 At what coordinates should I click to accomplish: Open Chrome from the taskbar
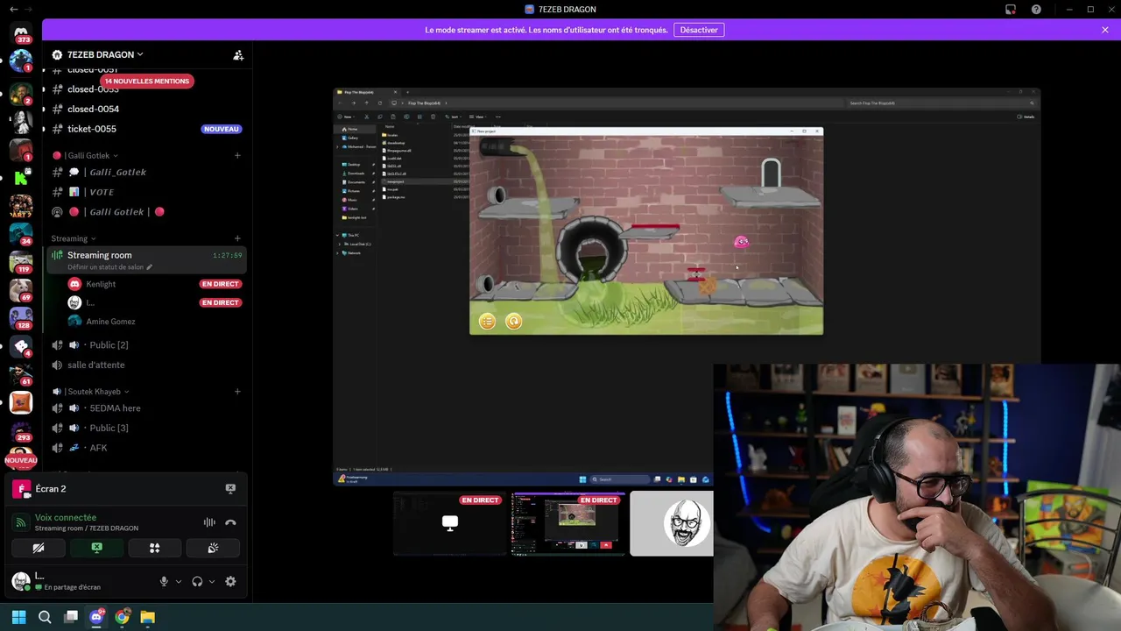(122, 617)
